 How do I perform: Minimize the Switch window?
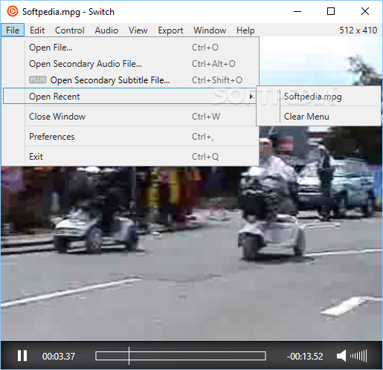(x=297, y=11)
